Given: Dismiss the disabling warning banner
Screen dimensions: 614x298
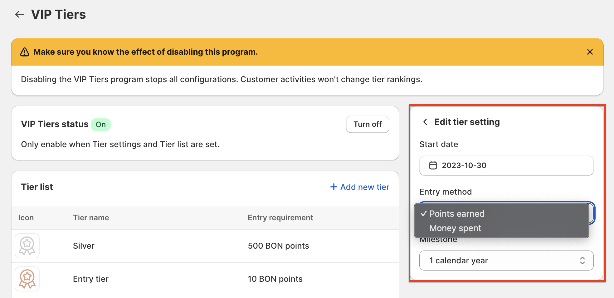Looking at the screenshot, I should [x=590, y=52].
